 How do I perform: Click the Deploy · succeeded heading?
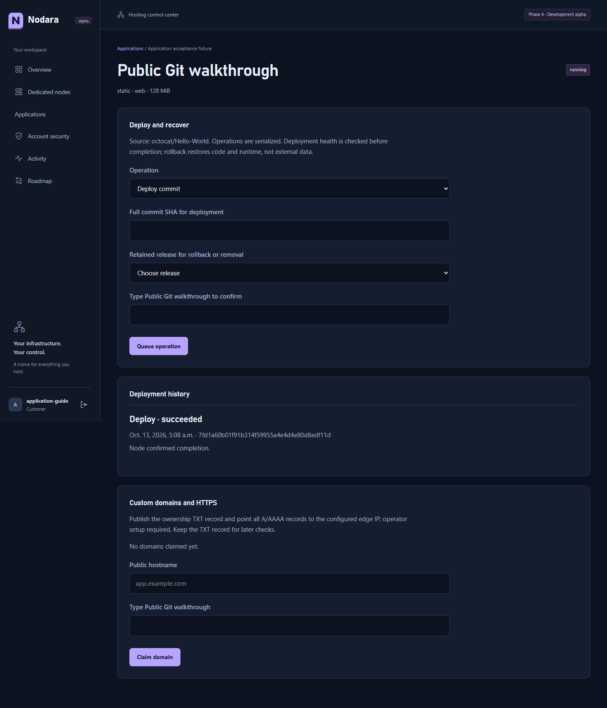[166, 419]
